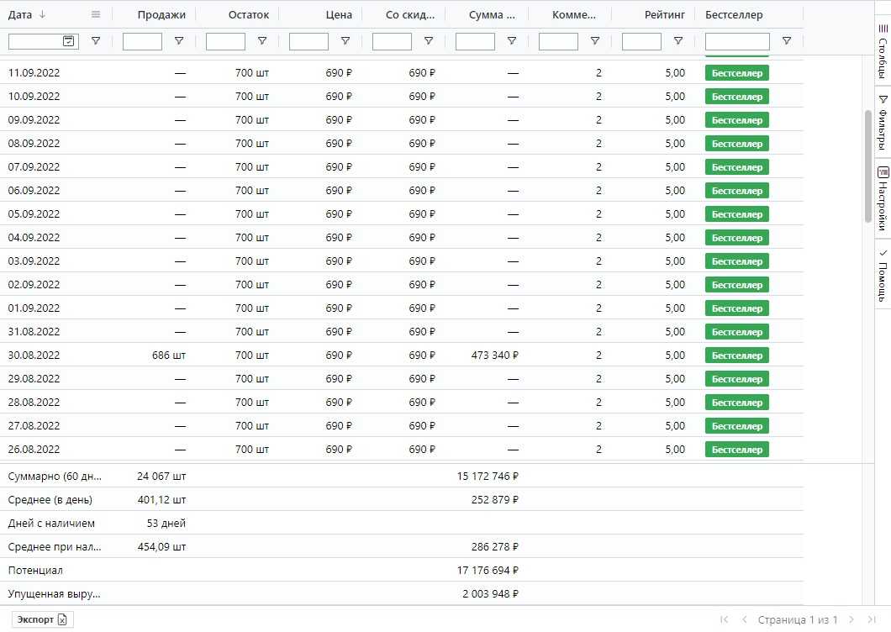The width and height of the screenshot is (891, 632).
Task: Click filter funnel for Продажи column
Action: 179,41
